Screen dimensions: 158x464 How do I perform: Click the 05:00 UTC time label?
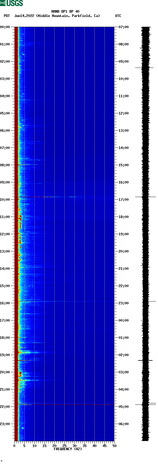pyautogui.click(x=124, y=407)
